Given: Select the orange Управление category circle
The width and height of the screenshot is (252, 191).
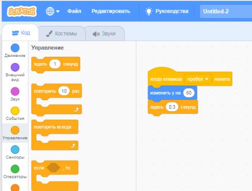Looking at the screenshot, I should 15,130.
